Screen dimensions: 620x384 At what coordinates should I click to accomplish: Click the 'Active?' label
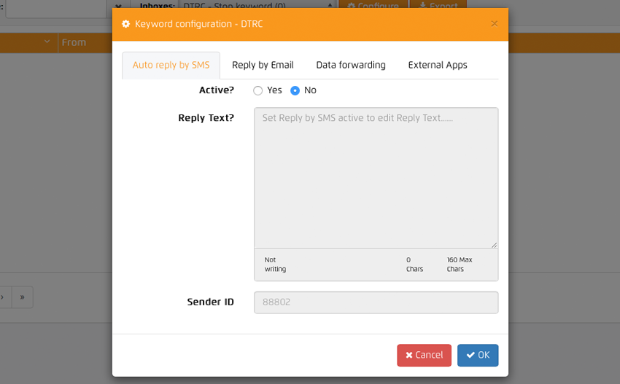tap(217, 90)
